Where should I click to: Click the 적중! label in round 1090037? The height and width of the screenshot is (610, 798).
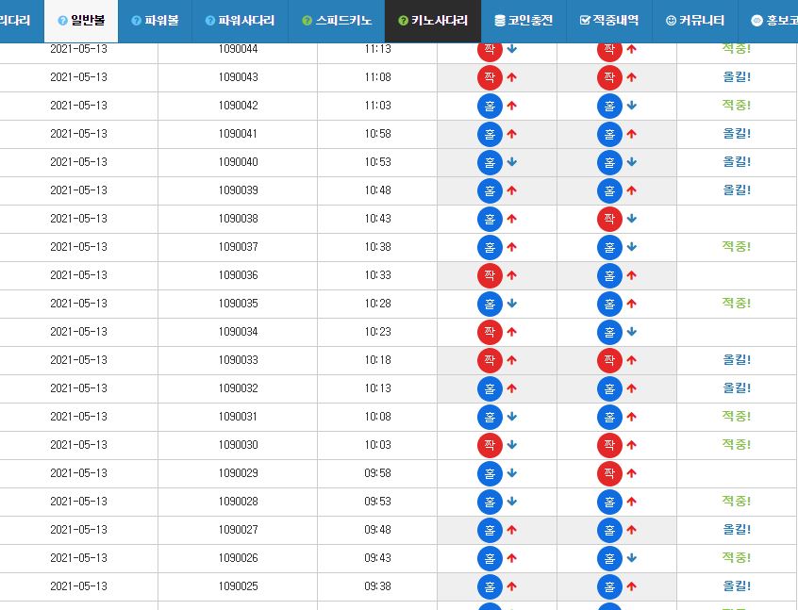pyautogui.click(x=737, y=246)
